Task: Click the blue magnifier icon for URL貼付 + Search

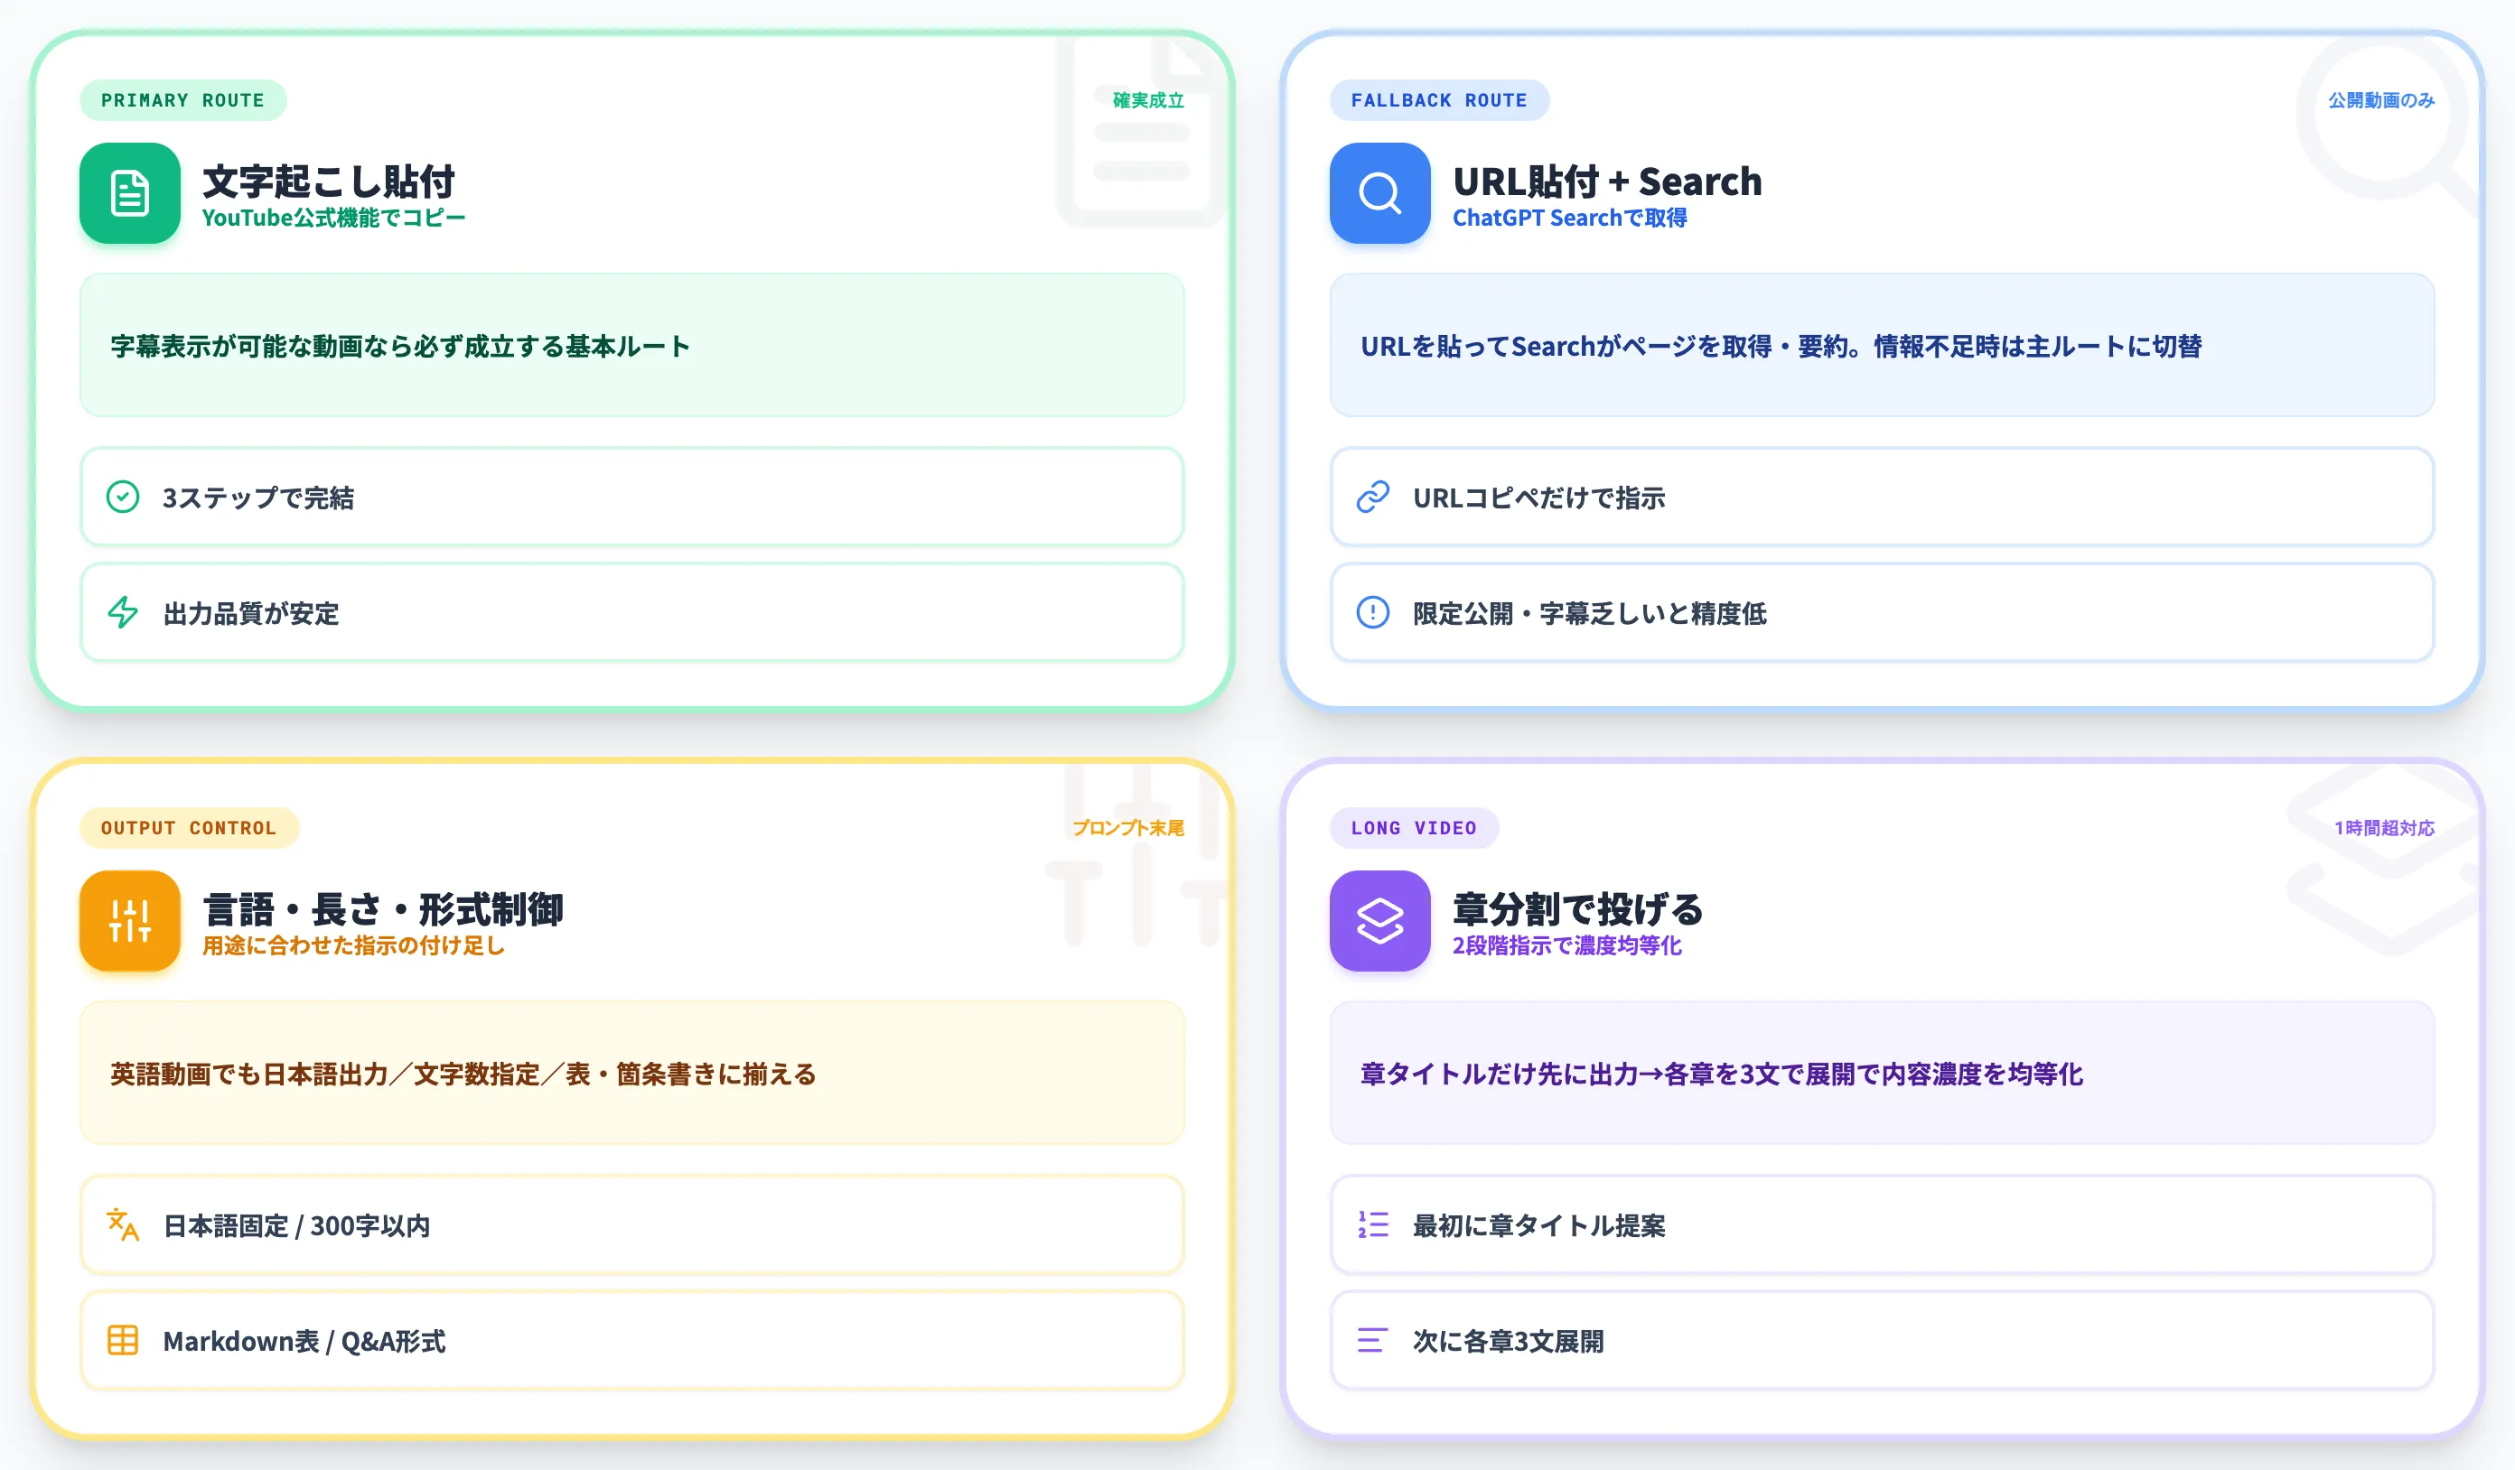Action: [1380, 193]
